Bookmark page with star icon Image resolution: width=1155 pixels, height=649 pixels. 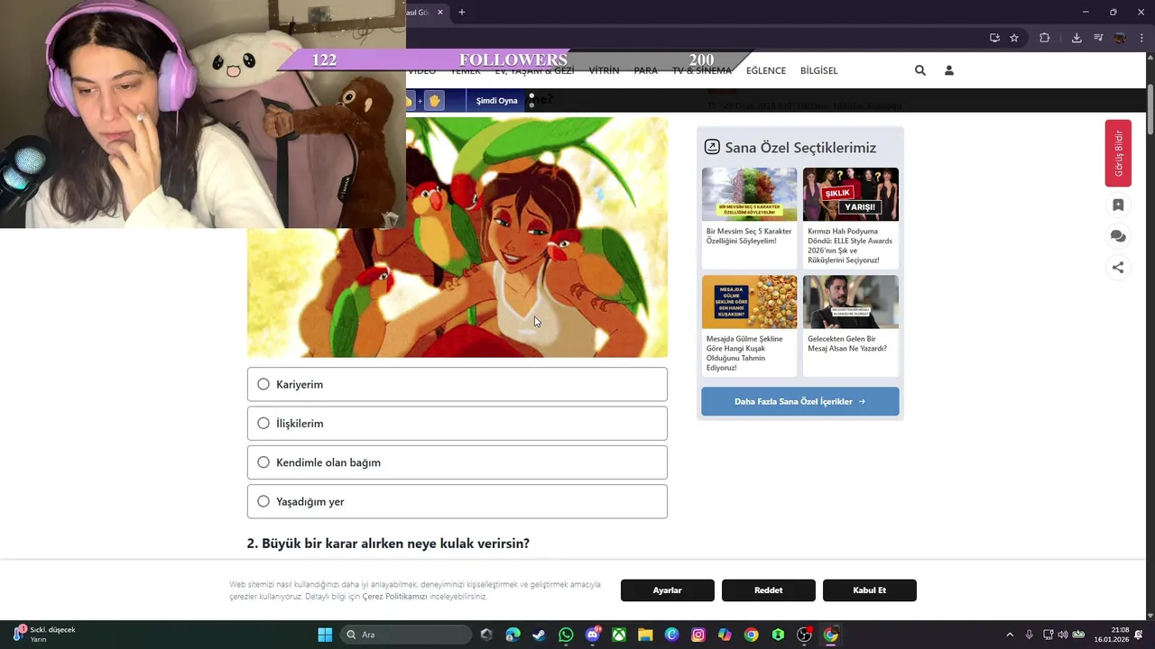1014,38
